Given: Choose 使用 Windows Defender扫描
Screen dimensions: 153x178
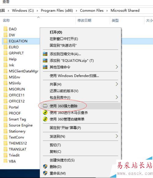Looking at the screenshot, I should click(74, 76).
